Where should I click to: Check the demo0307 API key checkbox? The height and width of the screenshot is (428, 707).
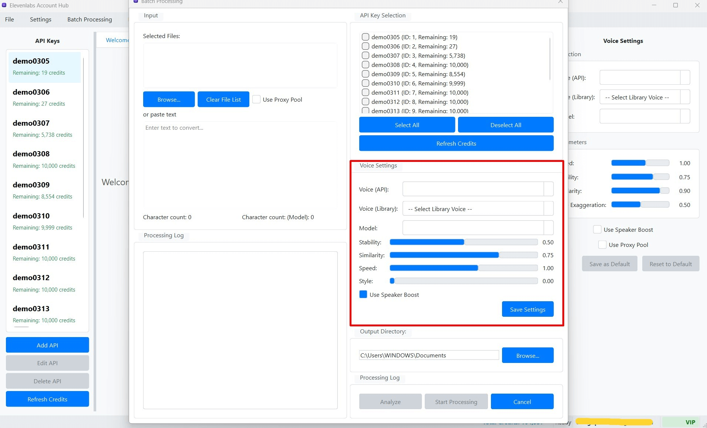366,55
